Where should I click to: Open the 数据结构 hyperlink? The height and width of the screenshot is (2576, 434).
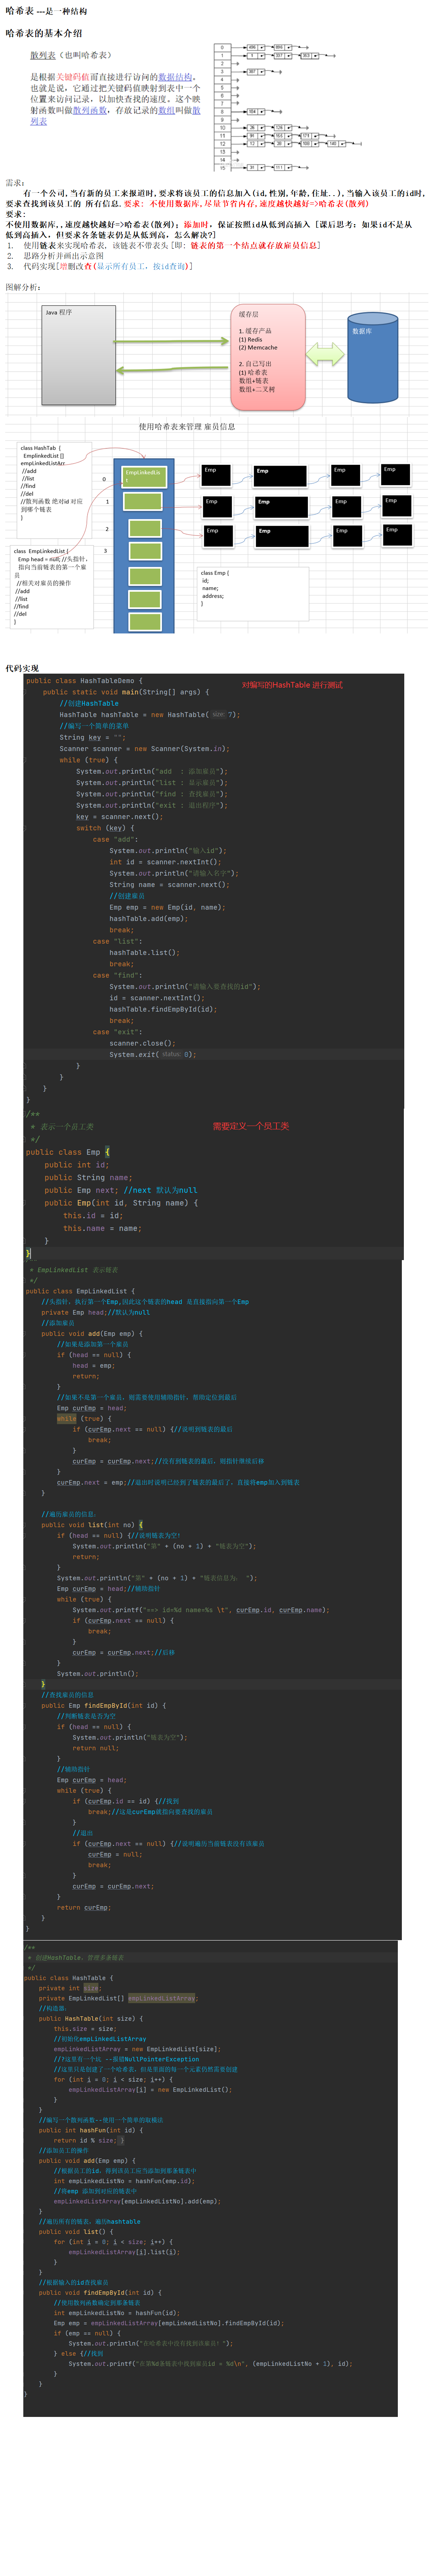click(x=175, y=77)
